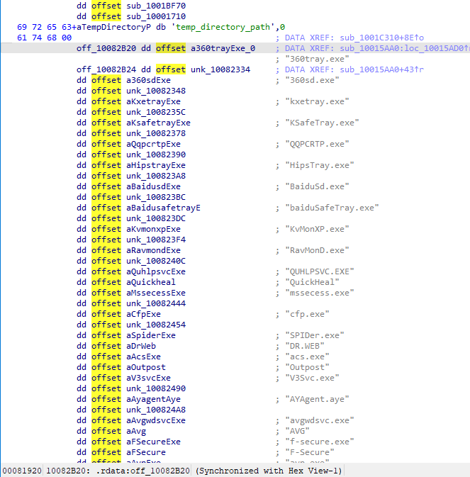Click the unk_100823DC reference
Viewport: 470px width, 477px height.
(156, 219)
